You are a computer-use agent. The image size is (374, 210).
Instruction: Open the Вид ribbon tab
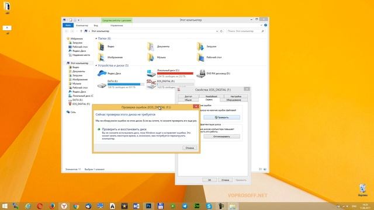coord(96,25)
